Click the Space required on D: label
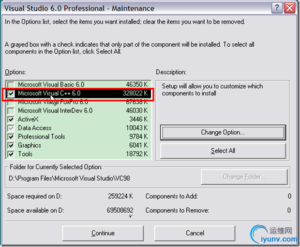 (x=35, y=196)
